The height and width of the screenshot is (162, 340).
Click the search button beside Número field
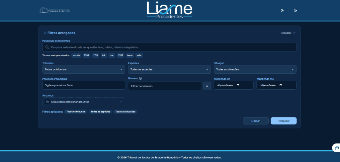coord(207,86)
